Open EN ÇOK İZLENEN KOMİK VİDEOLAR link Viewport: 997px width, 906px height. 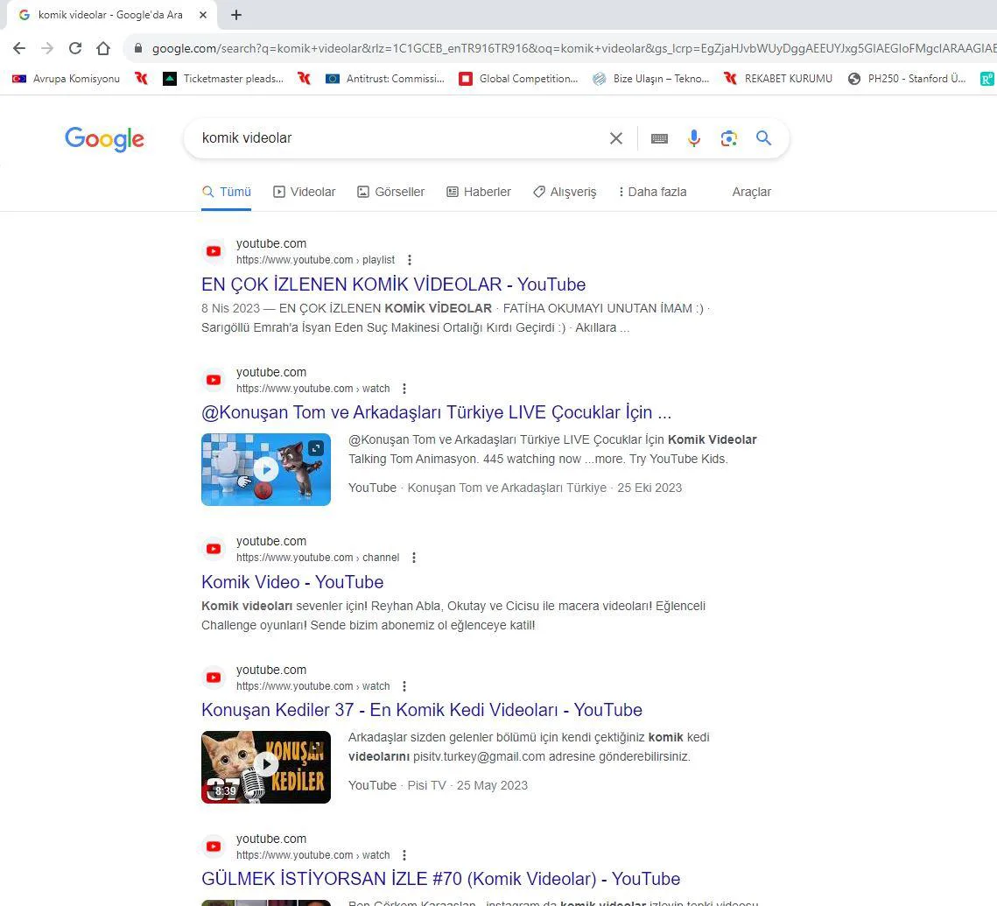click(393, 284)
